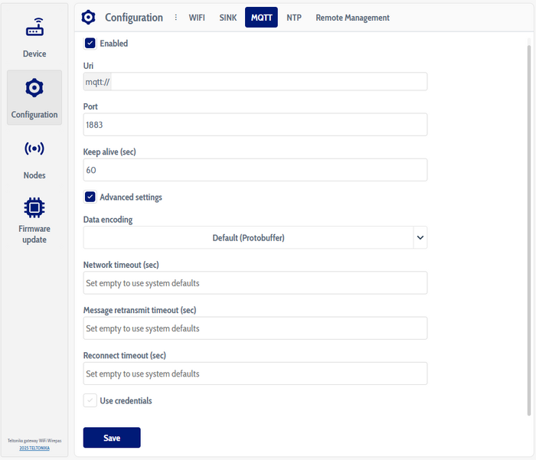Click the three-dot separator in header
Image resolution: width=536 pixels, height=460 pixels.
point(175,18)
